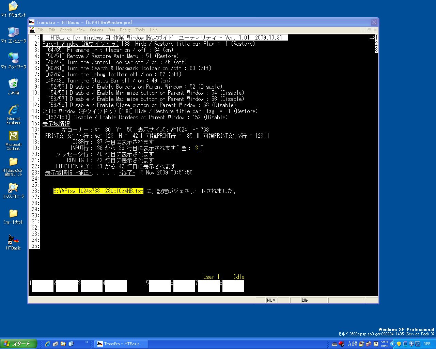Launch Internet Explorer from Quick Launch
436x349 pixels.
click(48, 344)
